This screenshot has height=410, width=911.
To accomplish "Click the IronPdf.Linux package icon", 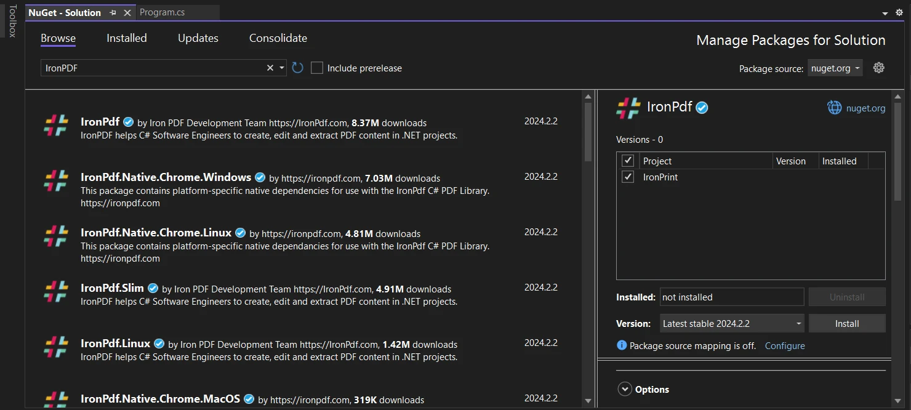I will coord(56,347).
